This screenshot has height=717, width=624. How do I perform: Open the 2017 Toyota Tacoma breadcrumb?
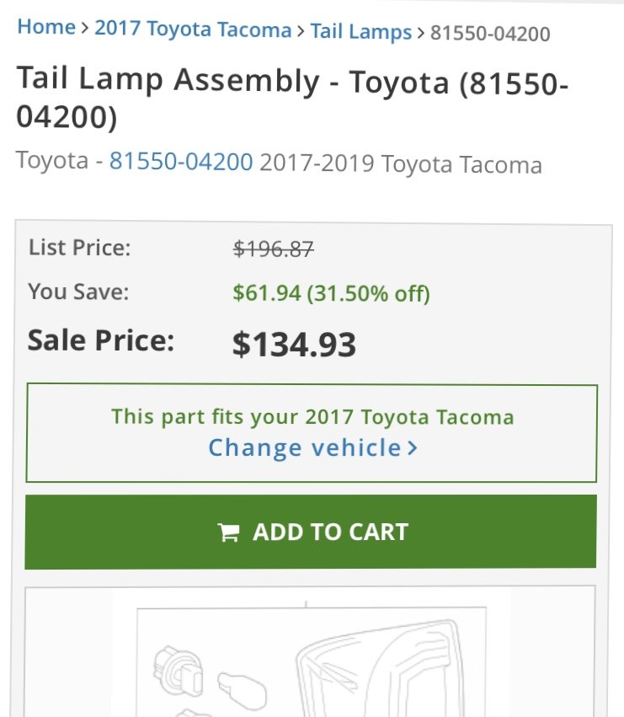193,29
